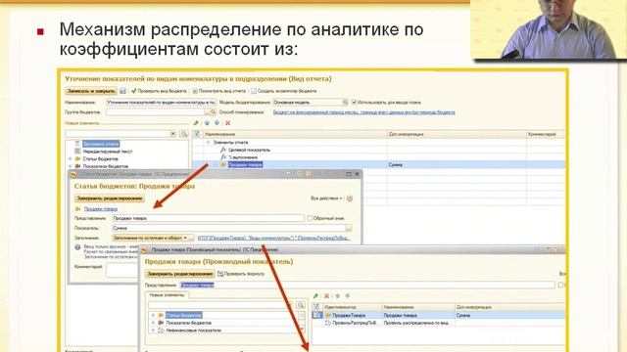Select the Новые элементы tab in Производный показатель window
The width and height of the screenshot is (627, 352).
pos(167,295)
